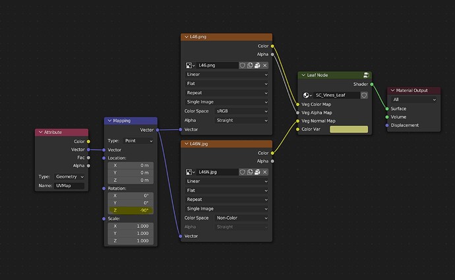Click Mapping node Vector output socket

pyautogui.click(x=158, y=130)
